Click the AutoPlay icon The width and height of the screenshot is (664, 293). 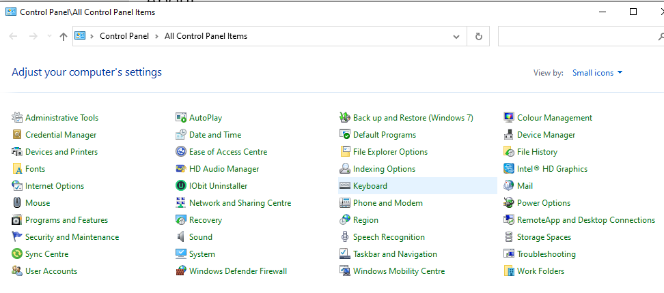181,117
